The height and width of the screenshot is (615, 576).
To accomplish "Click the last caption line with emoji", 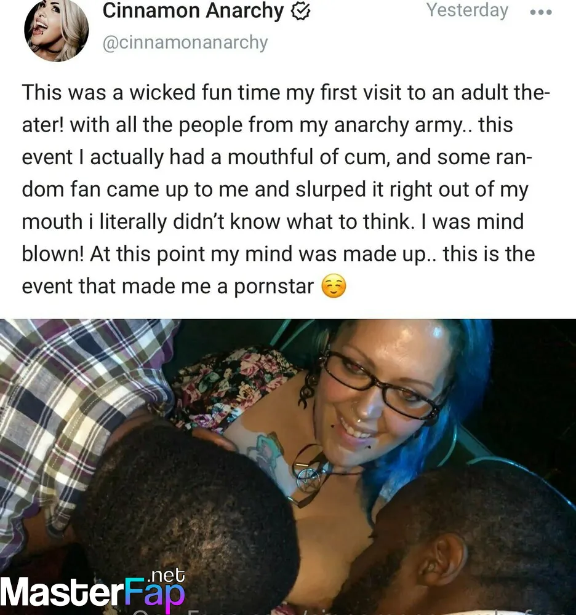I will pos(183,287).
